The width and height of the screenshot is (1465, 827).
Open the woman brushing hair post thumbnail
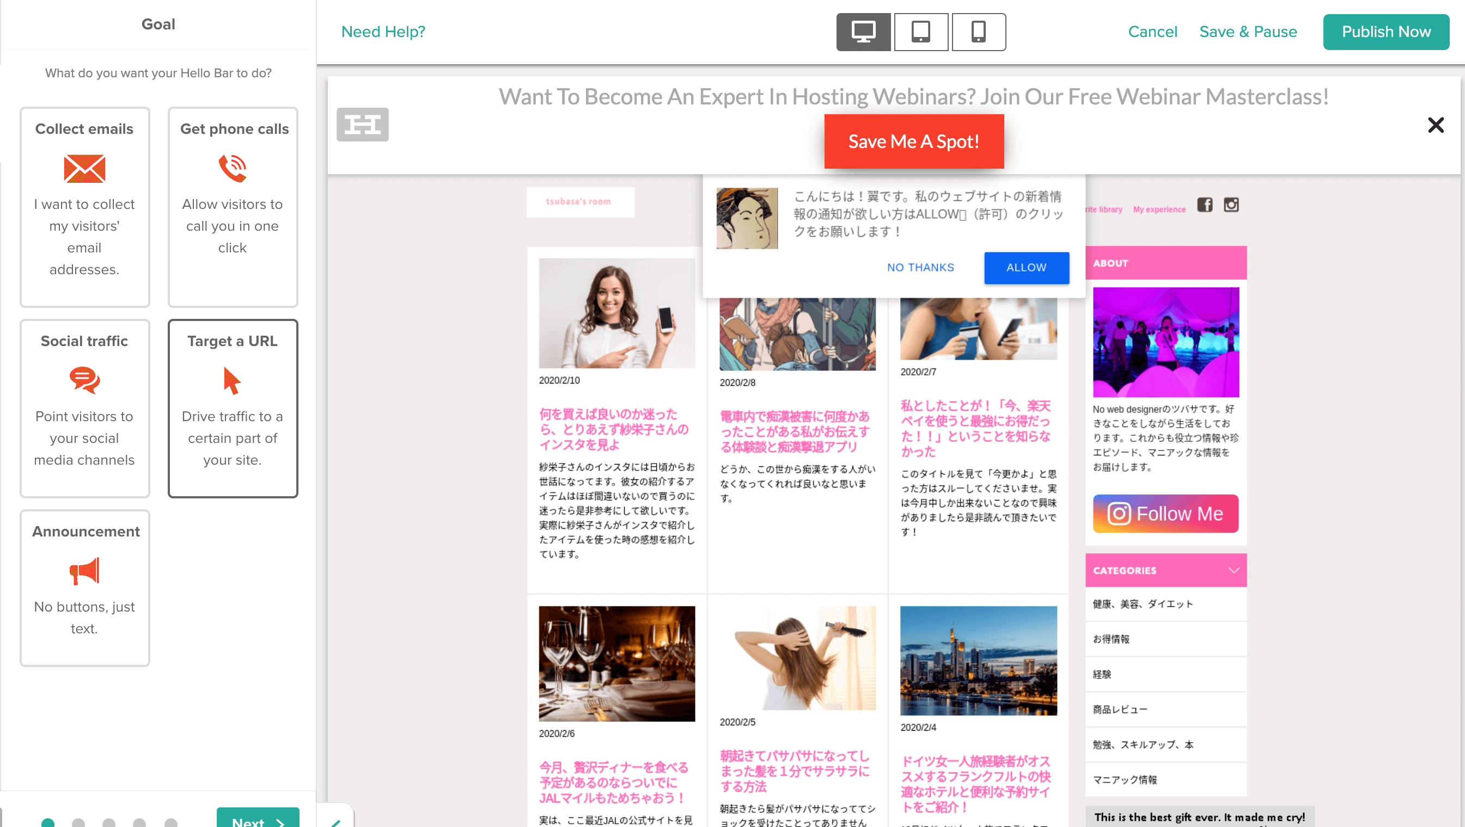[797, 658]
